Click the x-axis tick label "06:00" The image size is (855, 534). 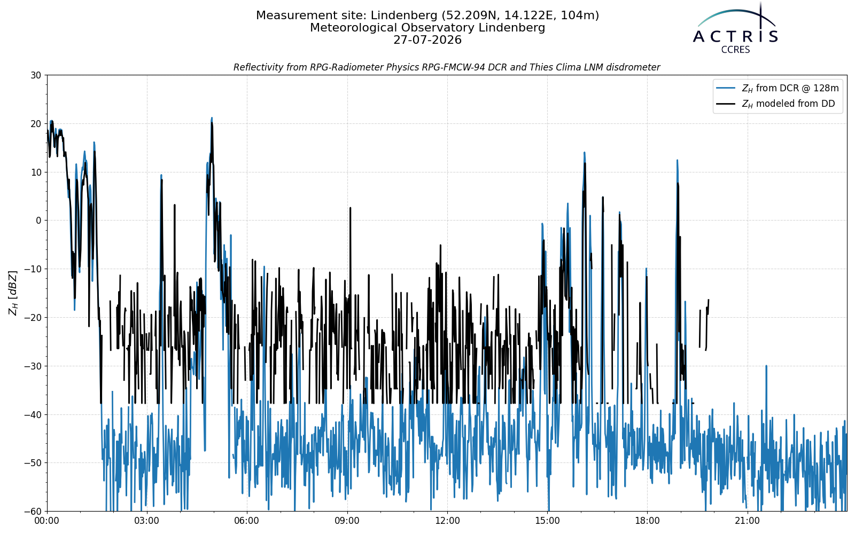click(247, 521)
